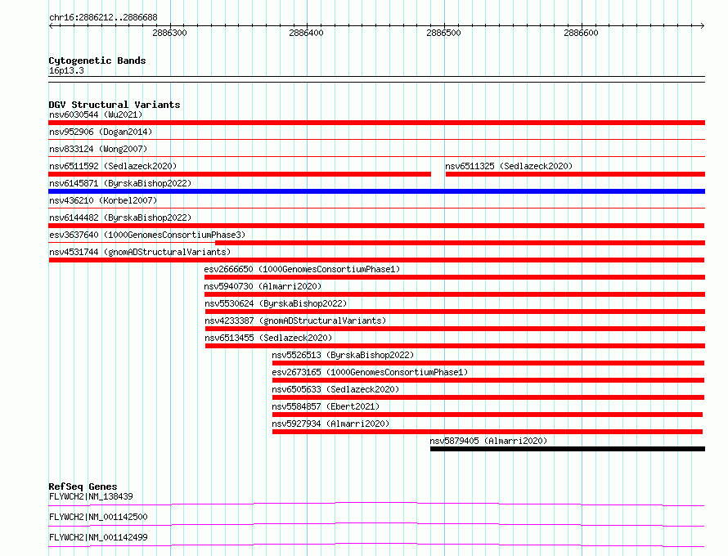Select the Cytogenetic Bands track title

click(x=97, y=61)
